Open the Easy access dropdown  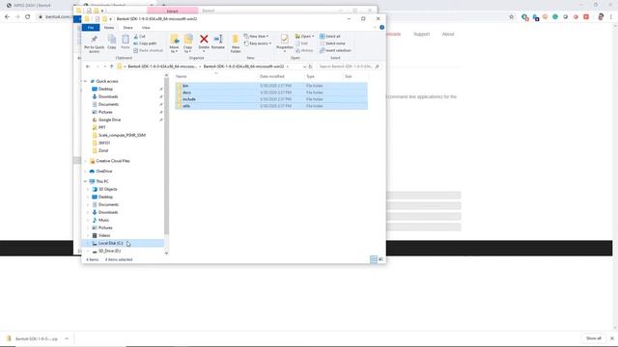[258, 43]
